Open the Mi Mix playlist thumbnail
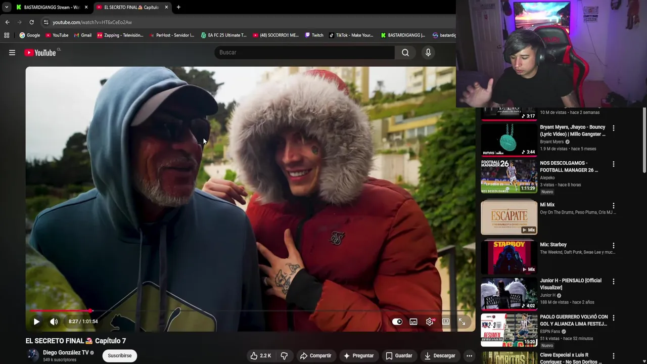The height and width of the screenshot is (364, 647). tap(509, 217)
